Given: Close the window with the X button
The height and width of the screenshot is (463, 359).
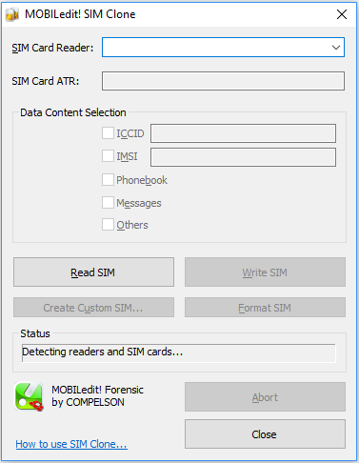Looking at the screenshot, I should pos(342,14).
